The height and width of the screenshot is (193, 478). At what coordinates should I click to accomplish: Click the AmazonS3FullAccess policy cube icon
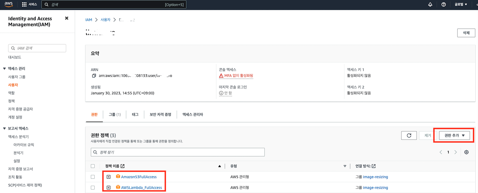118,177
